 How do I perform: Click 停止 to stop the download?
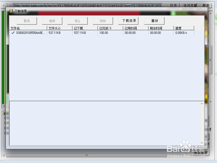pyautogui.click(x=78, y=21)
